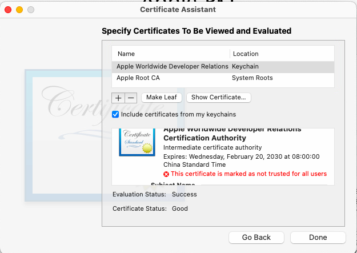Click Done to finish the assistant
The height and width of the screenshot is (253, 357).
318,237
